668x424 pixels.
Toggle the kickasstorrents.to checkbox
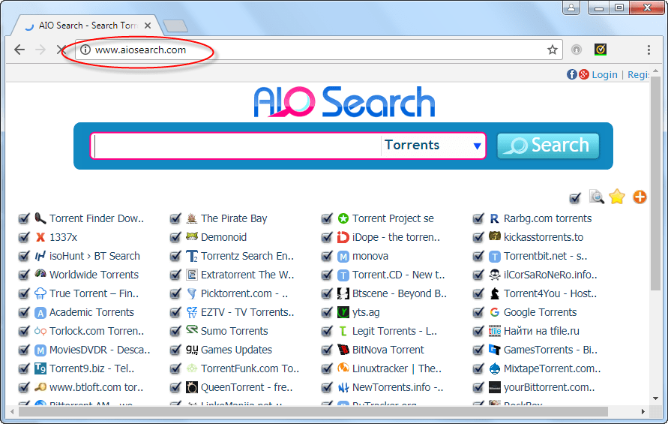point(478,237)
